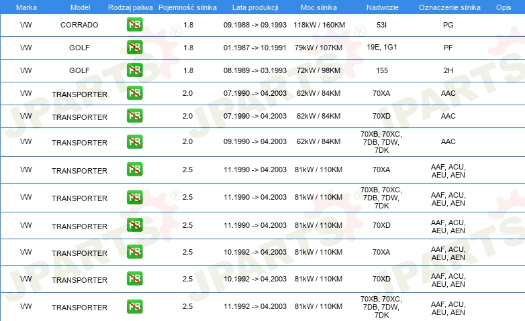Click the 81kW / 110KM cell in the 11.1992 row

click(x=318, y=306)
